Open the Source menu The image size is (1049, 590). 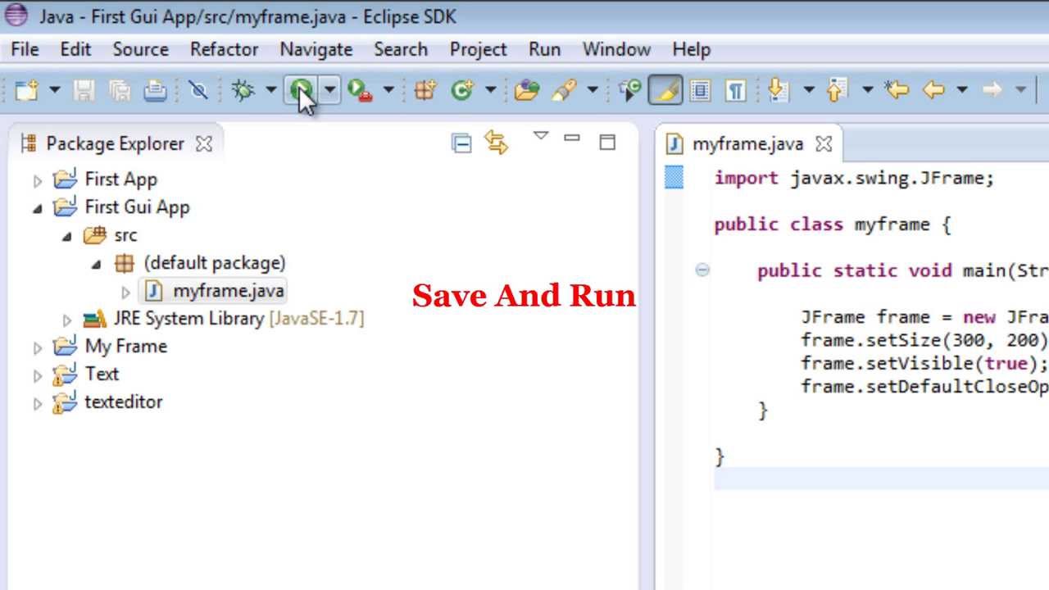tap(141, 49)
